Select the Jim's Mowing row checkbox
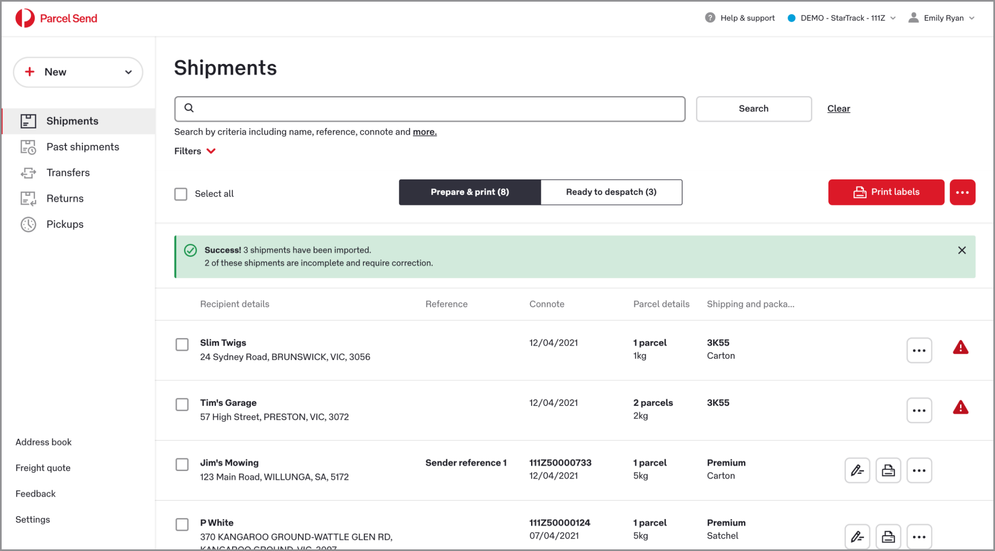This screenshot has height=551, width=995. (x=182, y=464)
